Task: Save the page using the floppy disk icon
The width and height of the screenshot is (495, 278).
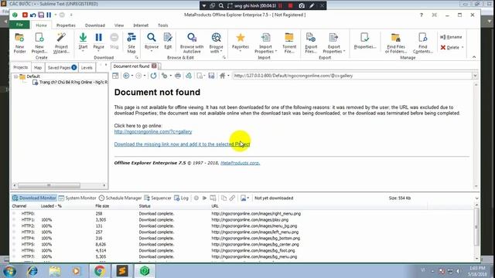Action: pos(211,76)
